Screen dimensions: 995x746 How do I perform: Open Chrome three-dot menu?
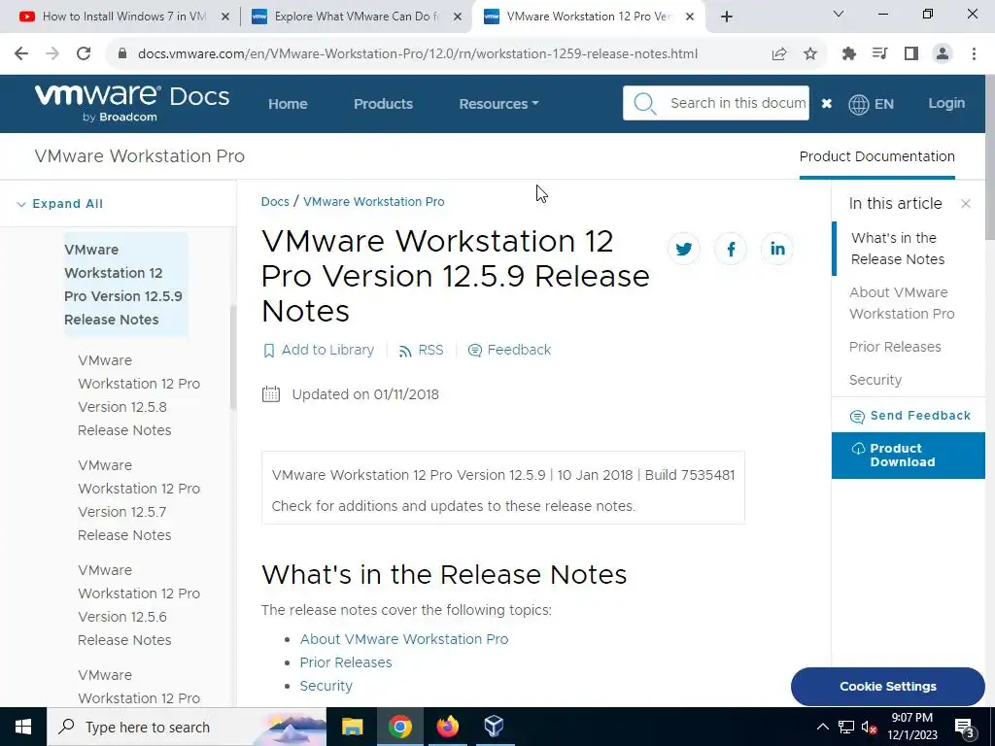[974, 54]
